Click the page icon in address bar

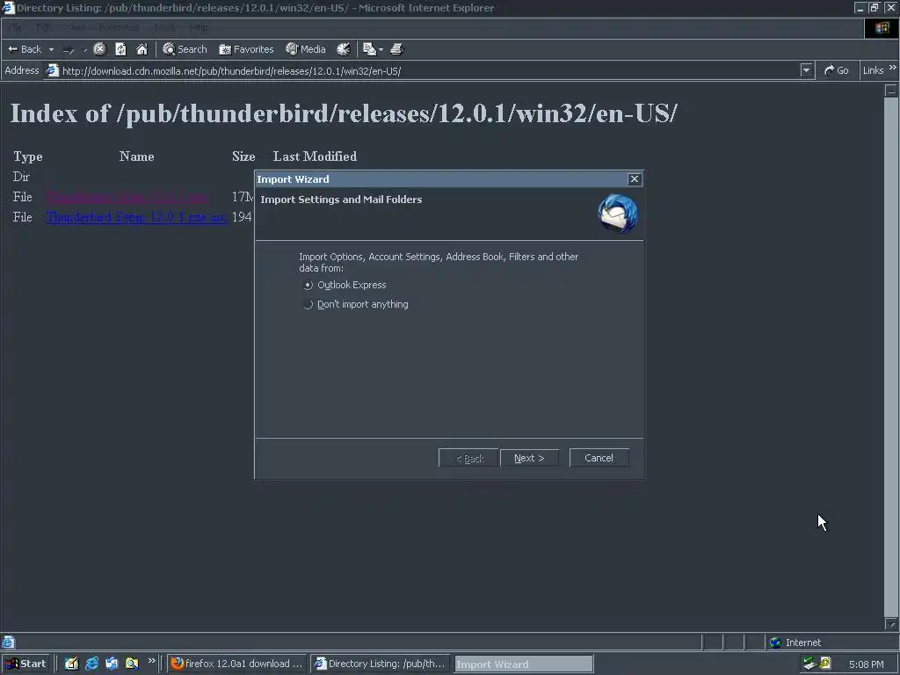click(x=52, y=70)
